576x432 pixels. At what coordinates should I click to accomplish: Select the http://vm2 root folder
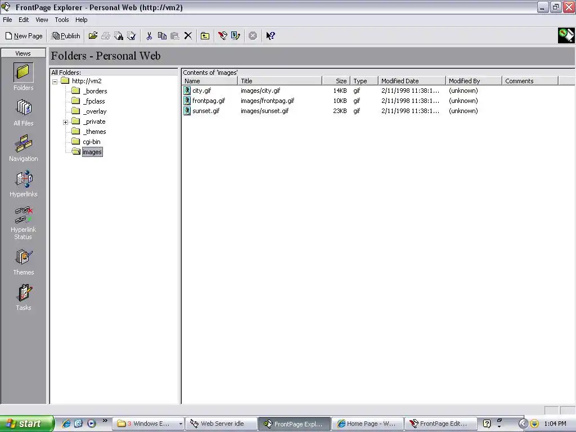click(x=82, y=81)
